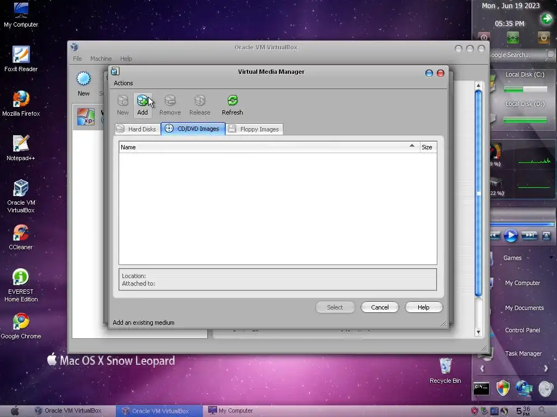The height and width of the screenshot is (417, 557).
Task: Select the Windows XP virtual machine entry
Action: coord(86,117)
